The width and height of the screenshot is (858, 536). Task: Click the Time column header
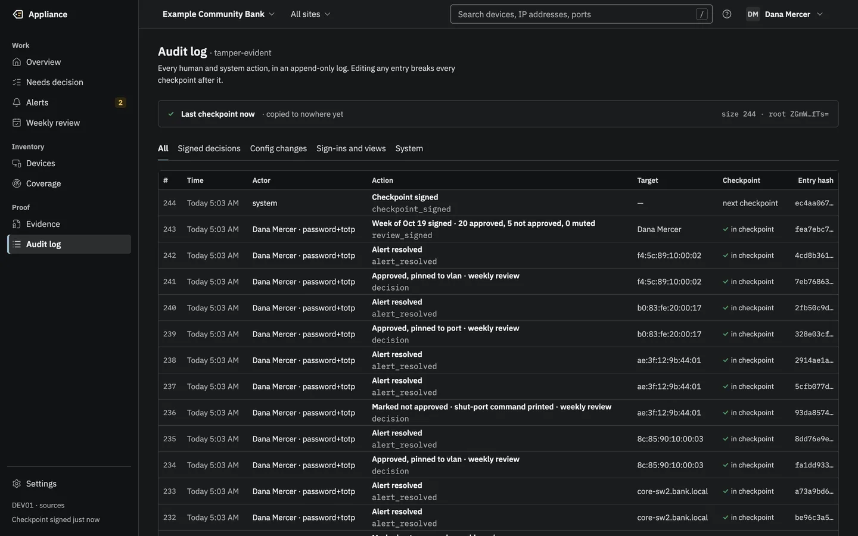coord(195,180)
